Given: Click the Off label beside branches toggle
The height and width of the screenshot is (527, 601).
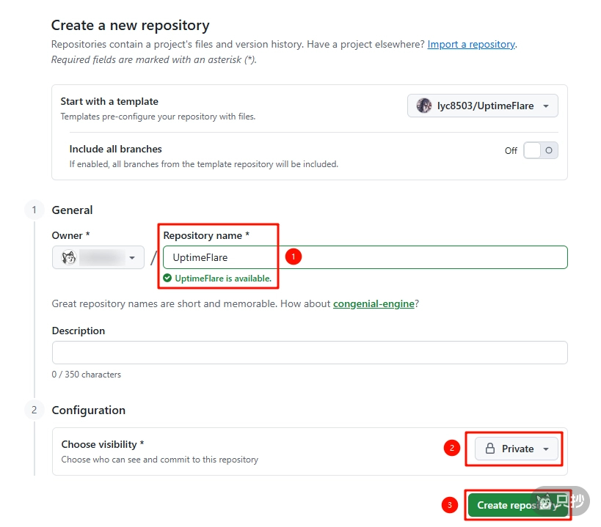Looking at the screenshot, I should (511, 151).
